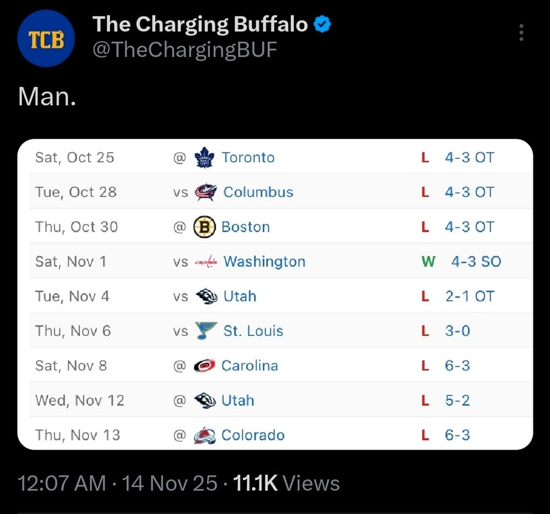The width and height of the screenshot is (550, 514).
Task: Open The Charging Buffalo display name
Action: click(200, 24)
